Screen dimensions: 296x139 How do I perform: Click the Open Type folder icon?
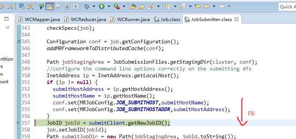click(133, 7)
